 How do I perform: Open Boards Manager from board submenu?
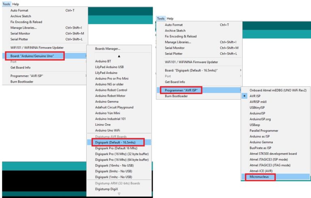coord(119,49)
